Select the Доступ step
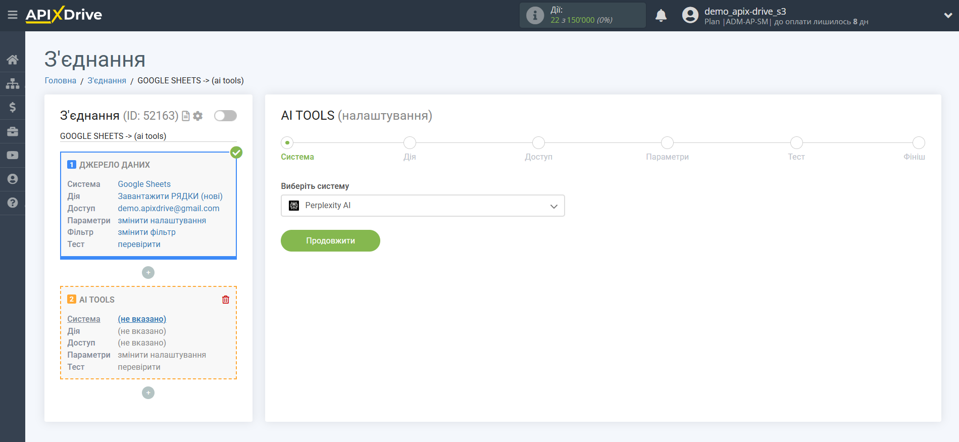The width and height of the screenshot is (959, 442). [x=539, y=143]
